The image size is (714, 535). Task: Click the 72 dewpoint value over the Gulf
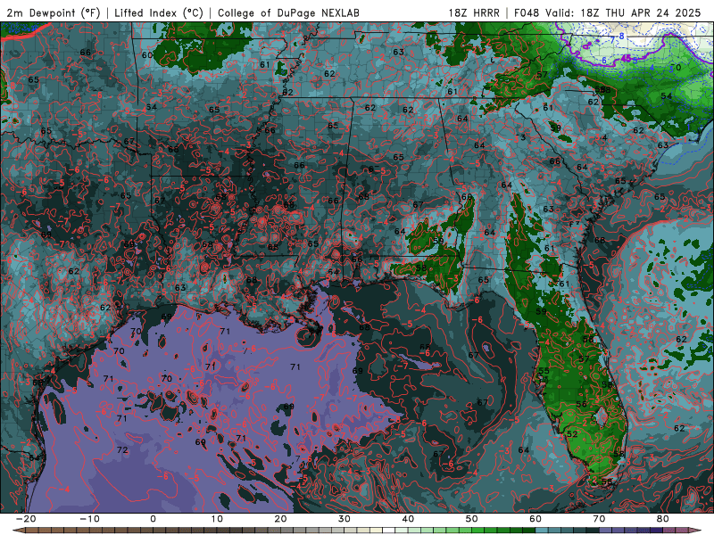click(x=122, y=450)
